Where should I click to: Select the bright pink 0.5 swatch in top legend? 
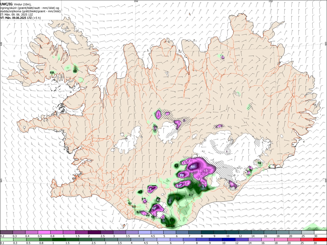click(x=44, y=232)
